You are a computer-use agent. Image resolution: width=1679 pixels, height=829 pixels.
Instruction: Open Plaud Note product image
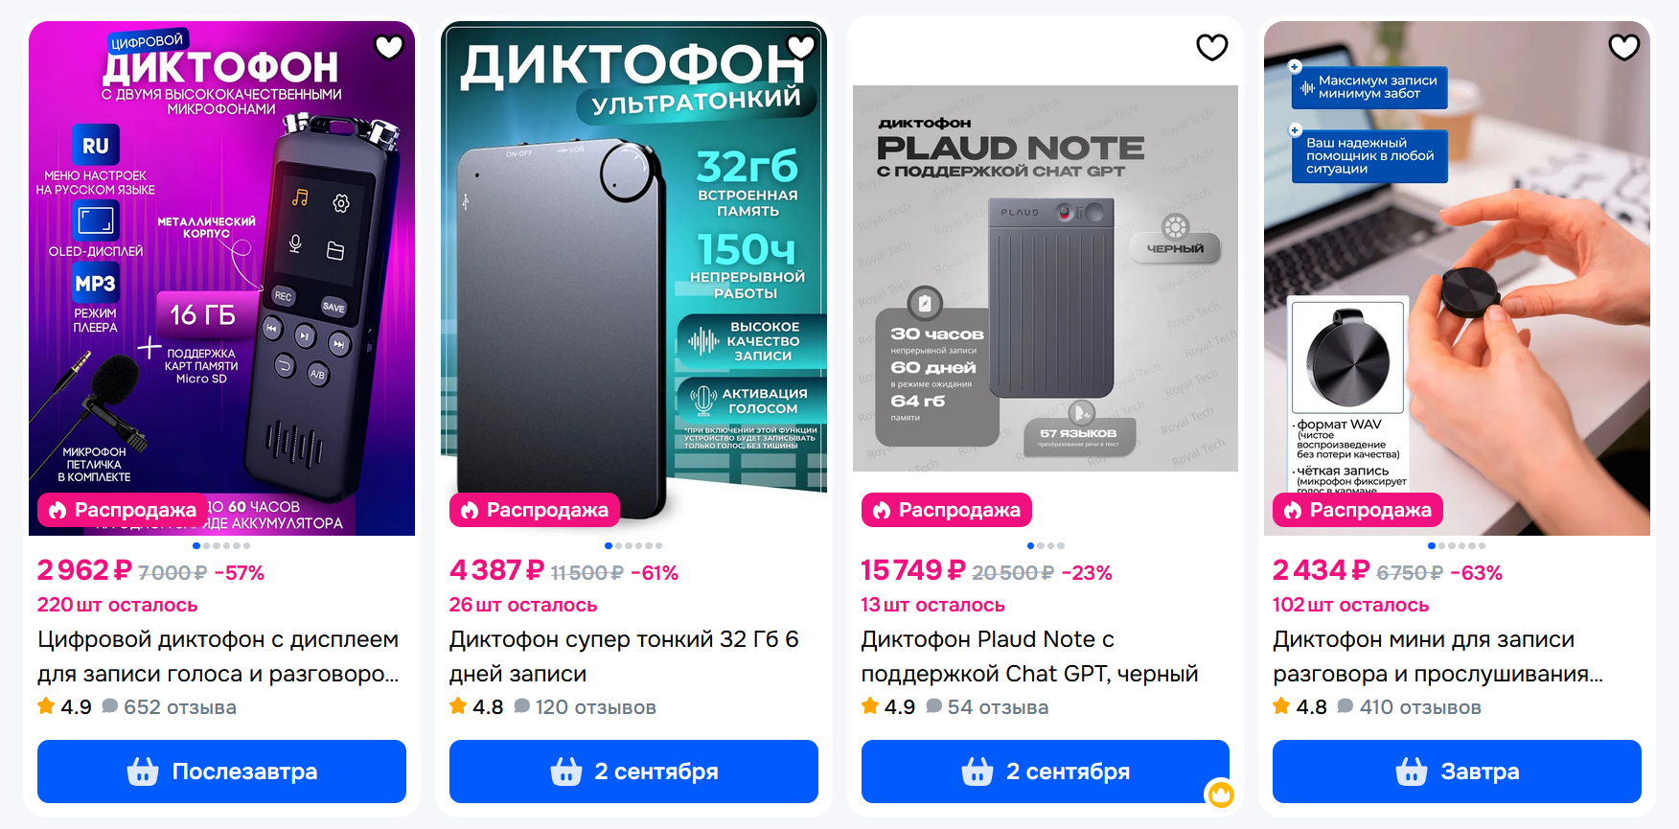click(1046, 278)
